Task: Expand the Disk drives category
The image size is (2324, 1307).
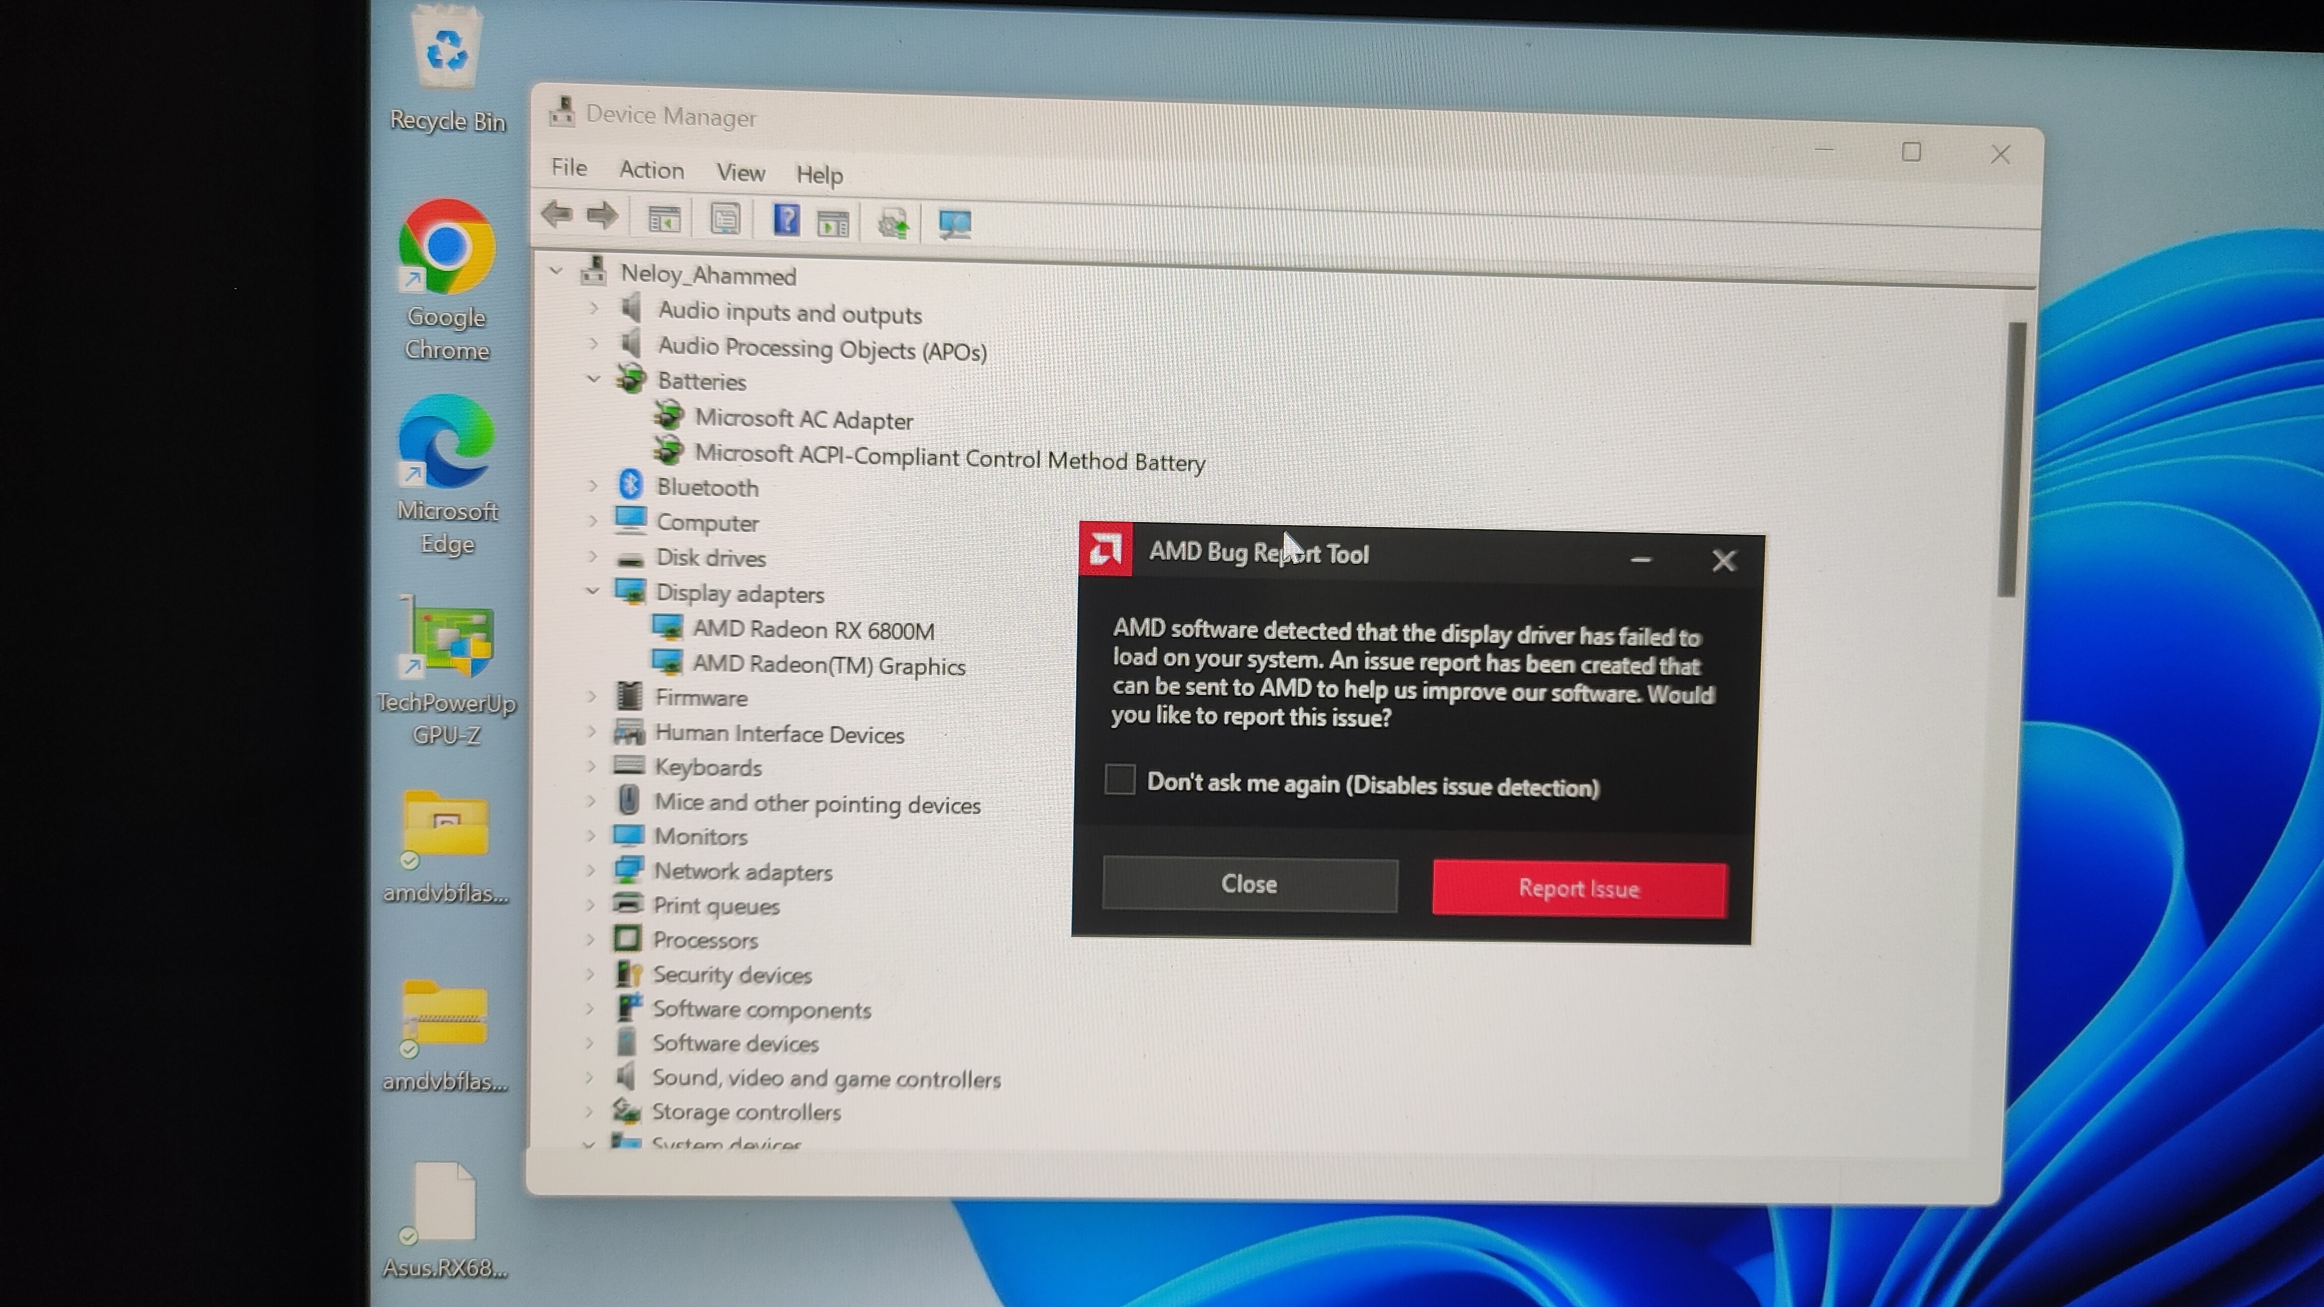Action: click(593, 556)
